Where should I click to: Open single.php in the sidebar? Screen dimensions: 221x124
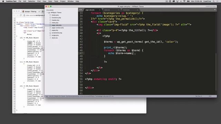click(55, 35)
